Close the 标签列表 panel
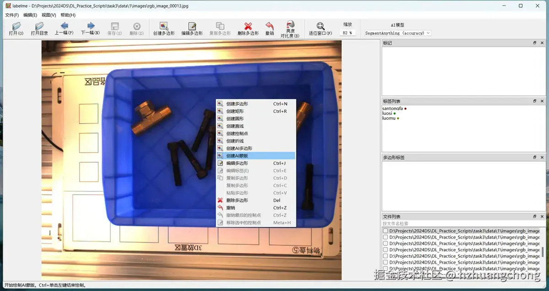This screenshot has height=291, width=549. point(542,101)
